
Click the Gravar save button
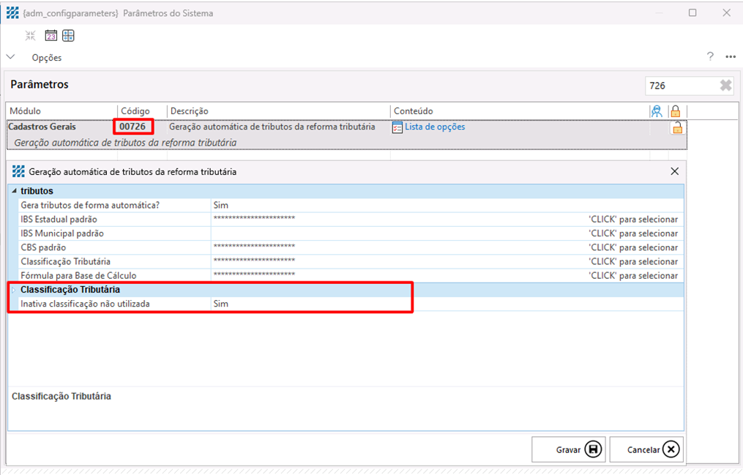[569, 449]
